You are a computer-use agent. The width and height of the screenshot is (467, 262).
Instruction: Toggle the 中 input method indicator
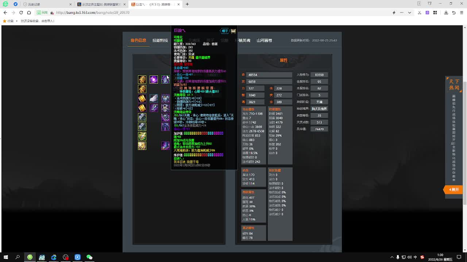point(416,257)
